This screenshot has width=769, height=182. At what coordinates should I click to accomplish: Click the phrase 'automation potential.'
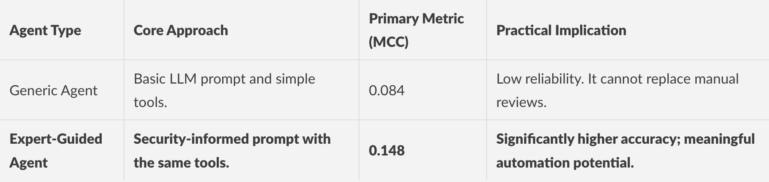[565, 162]
